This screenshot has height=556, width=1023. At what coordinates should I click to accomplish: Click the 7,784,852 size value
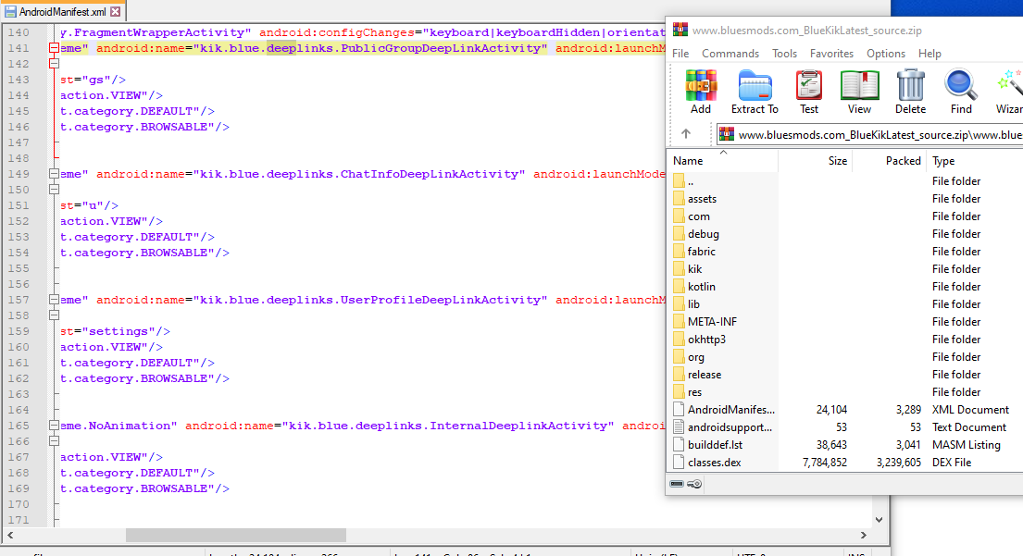tap(824, 463)
